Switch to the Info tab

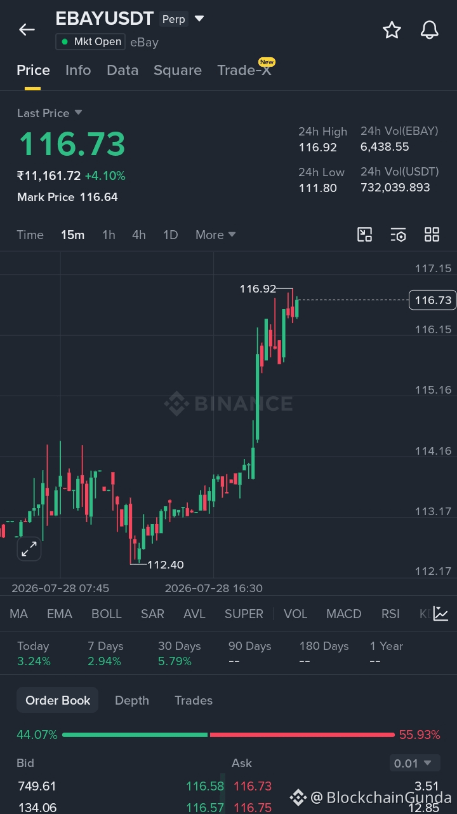click(x=78, y=70)
